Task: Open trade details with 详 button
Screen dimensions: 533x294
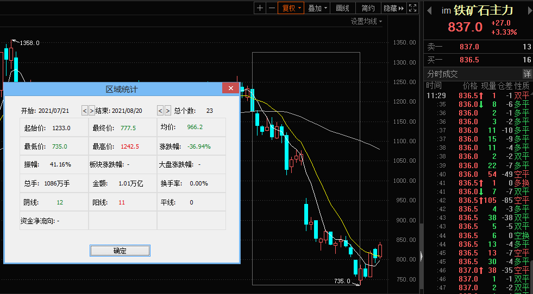Action: pyautogui.click(x=527, y=74)
